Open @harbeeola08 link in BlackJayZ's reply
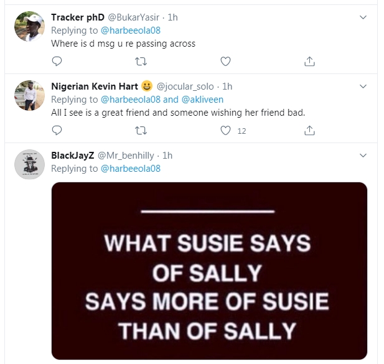 click(130, 169)
